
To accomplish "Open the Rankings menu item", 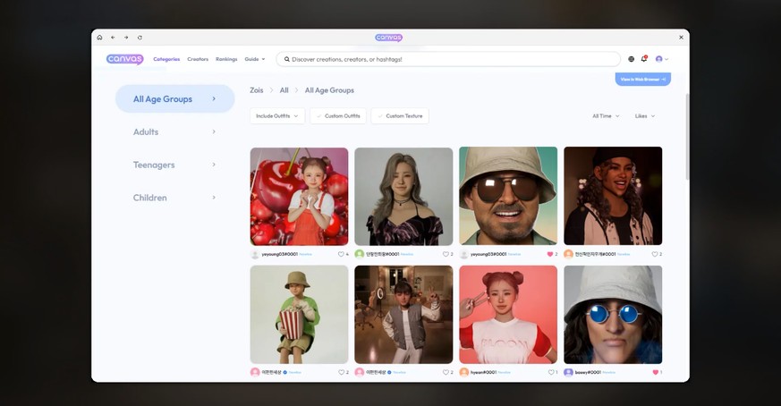I will [226, 59].
